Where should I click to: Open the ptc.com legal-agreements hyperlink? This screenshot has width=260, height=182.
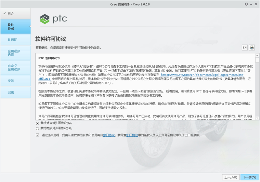coord(202,75)
